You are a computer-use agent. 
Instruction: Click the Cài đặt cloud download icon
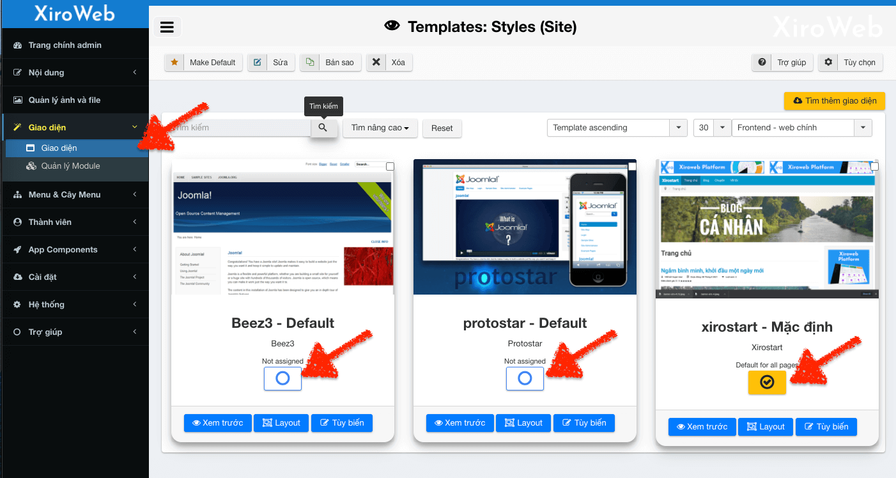18,277
